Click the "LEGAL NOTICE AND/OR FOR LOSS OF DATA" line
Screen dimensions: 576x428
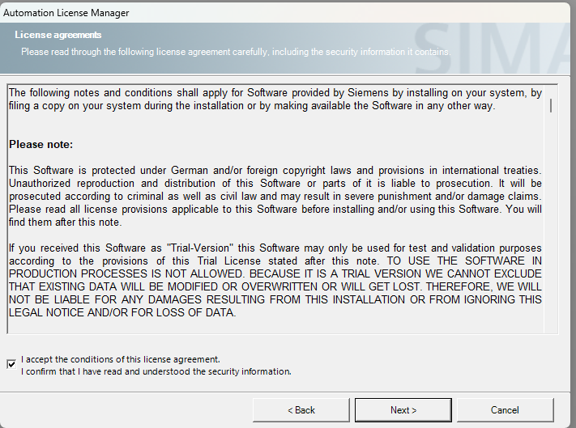(122, 312)
